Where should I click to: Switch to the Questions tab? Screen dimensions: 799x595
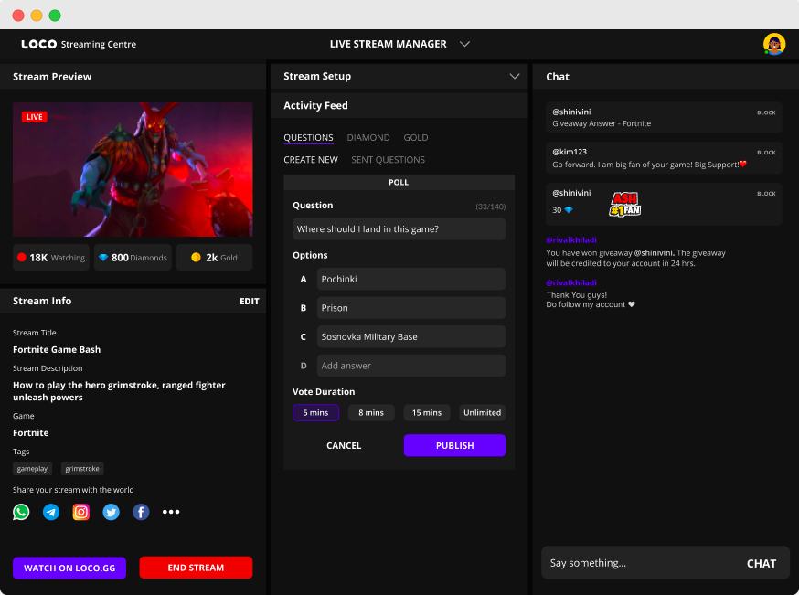click(308, 137)
